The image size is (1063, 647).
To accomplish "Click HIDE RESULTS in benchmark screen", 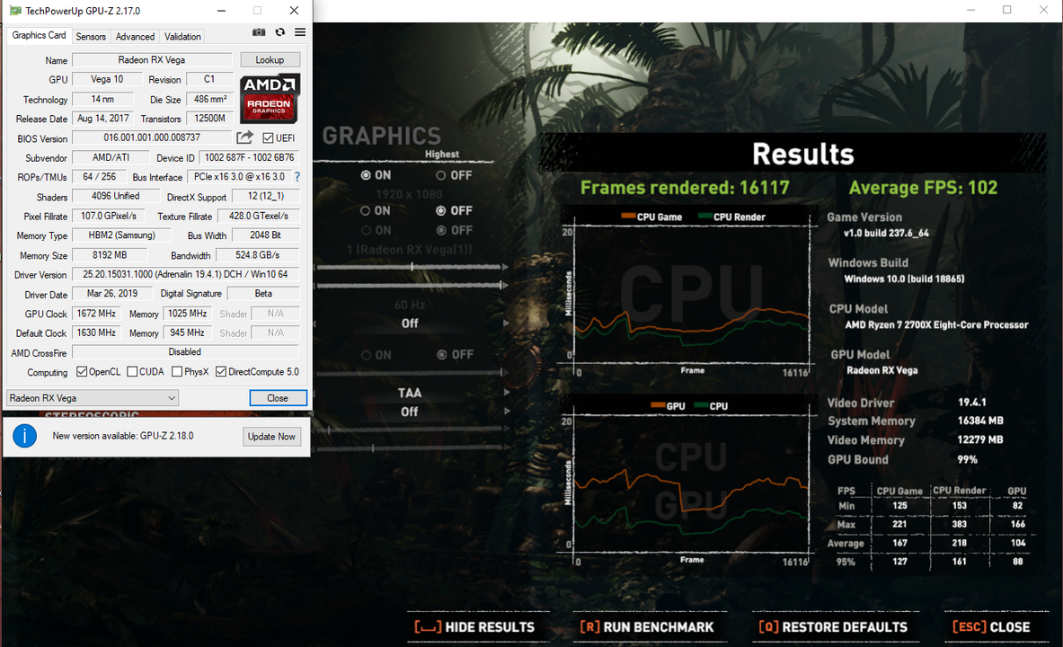I will 474,627.
